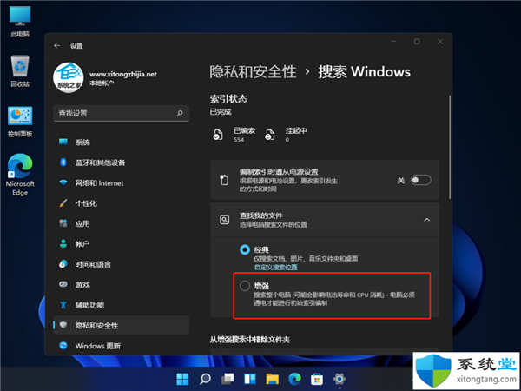
Task: Open the 系统 settings category
Action: 122,142
